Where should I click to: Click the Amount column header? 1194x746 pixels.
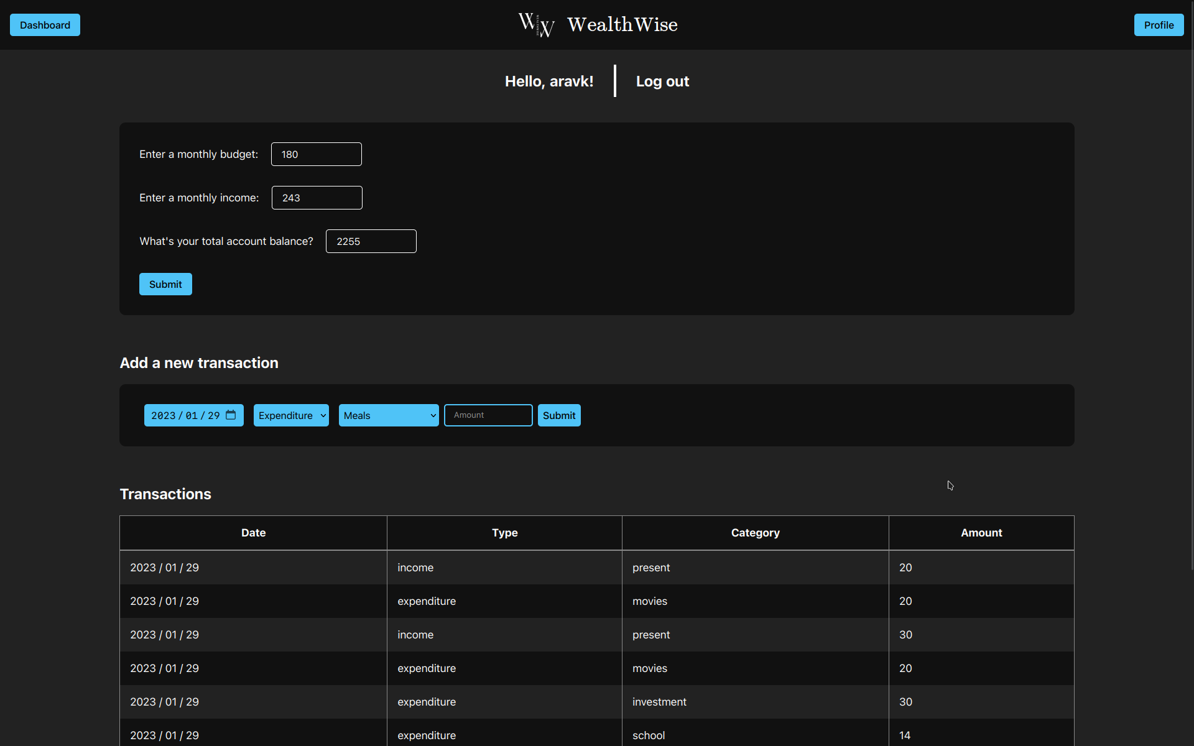981,533
